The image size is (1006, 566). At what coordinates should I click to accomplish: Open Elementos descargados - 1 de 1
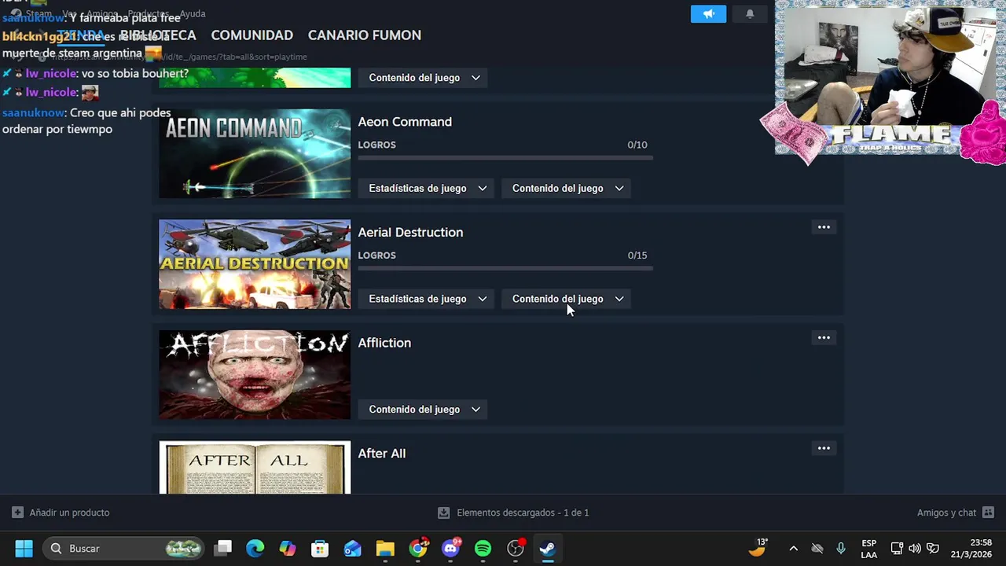pos(523,513)
